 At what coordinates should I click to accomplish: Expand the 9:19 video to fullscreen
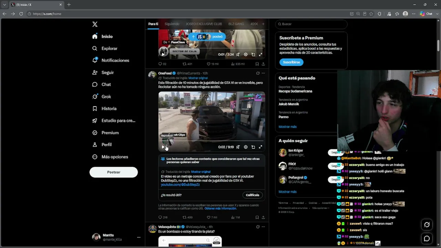coord(260,147)
